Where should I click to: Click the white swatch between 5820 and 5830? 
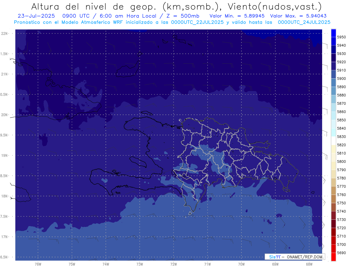(x=333, y=141)
